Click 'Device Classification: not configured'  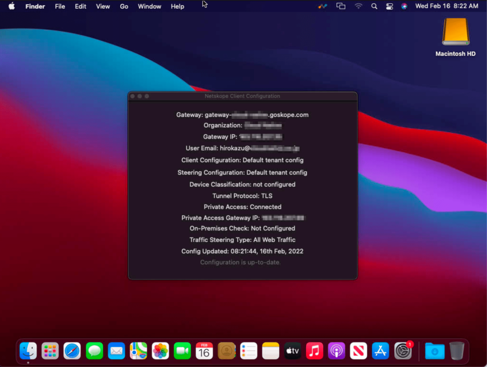pos(242,184)
